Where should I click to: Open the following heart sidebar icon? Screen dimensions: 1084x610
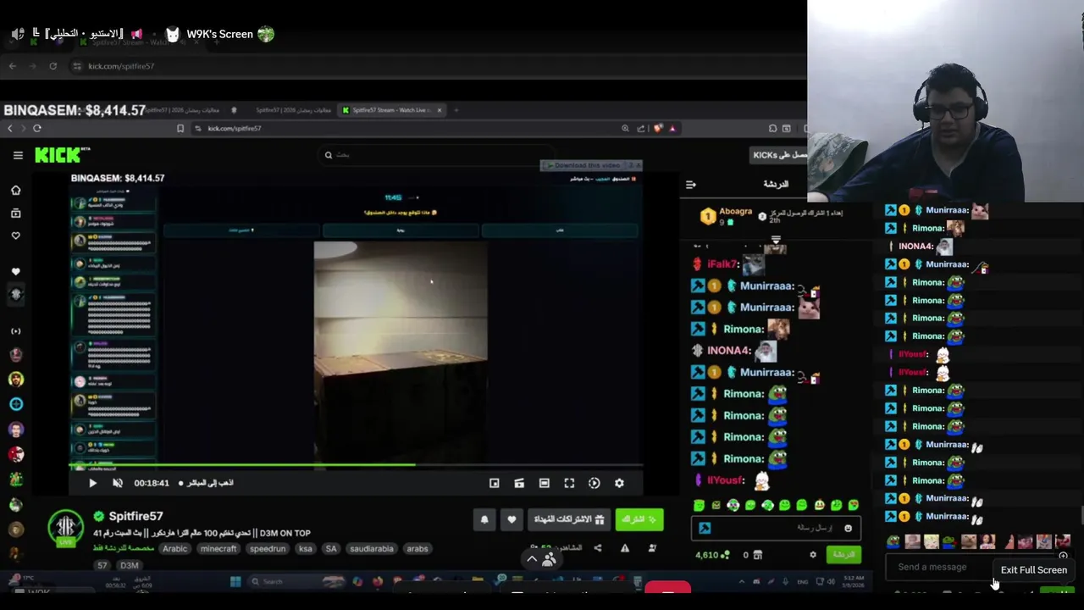tap(15, 236)
